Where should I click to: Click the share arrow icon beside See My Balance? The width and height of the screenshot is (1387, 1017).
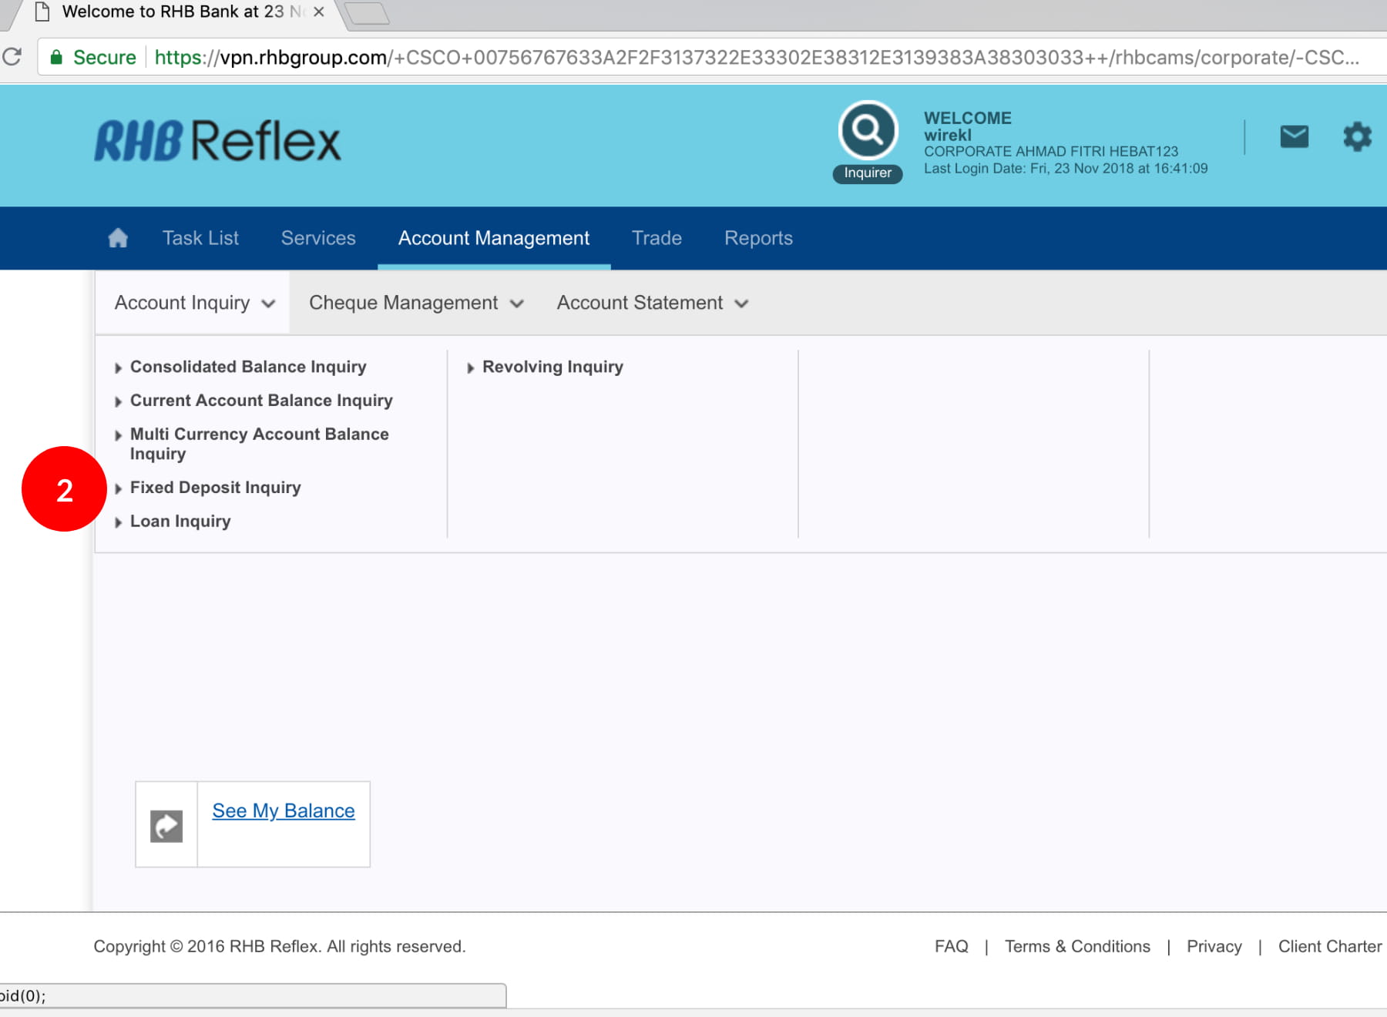(x=166, y=826)
